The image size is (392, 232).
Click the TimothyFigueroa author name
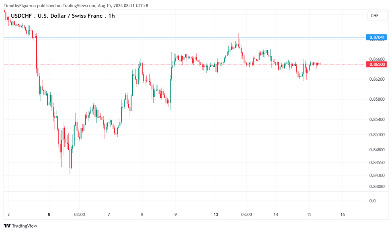pos(21,6)
